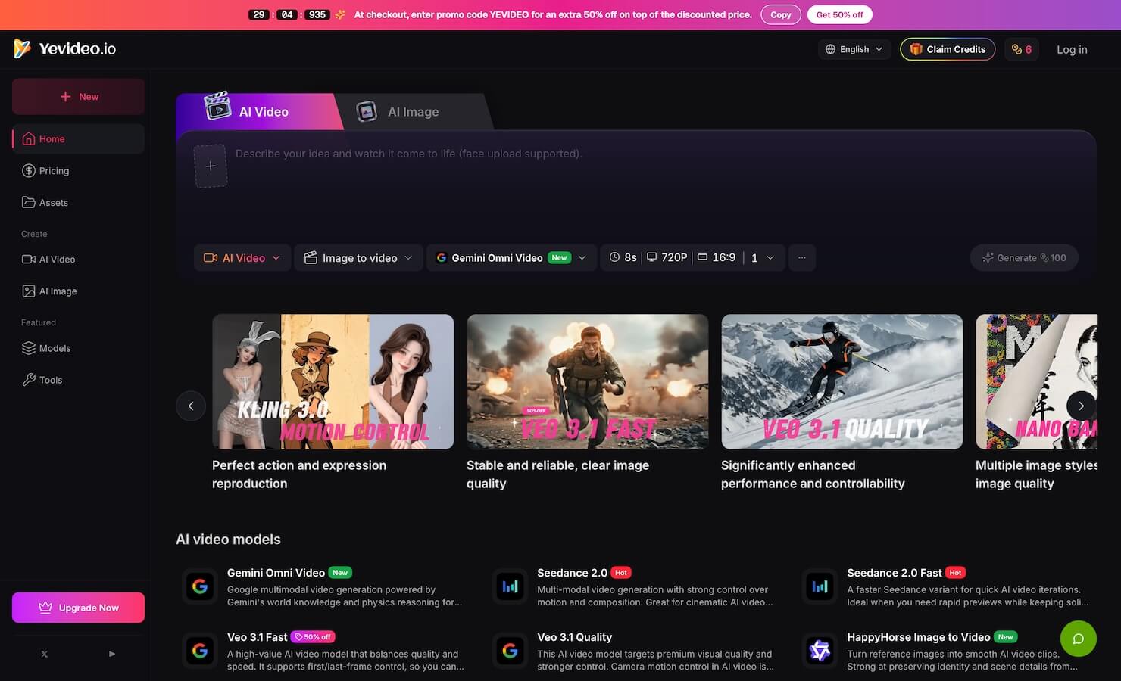The height and width of the screenshot is (681, 1121).
Task: Open the Kling 3.0 Motion Control thumbnail
Action: pos(333,382)
